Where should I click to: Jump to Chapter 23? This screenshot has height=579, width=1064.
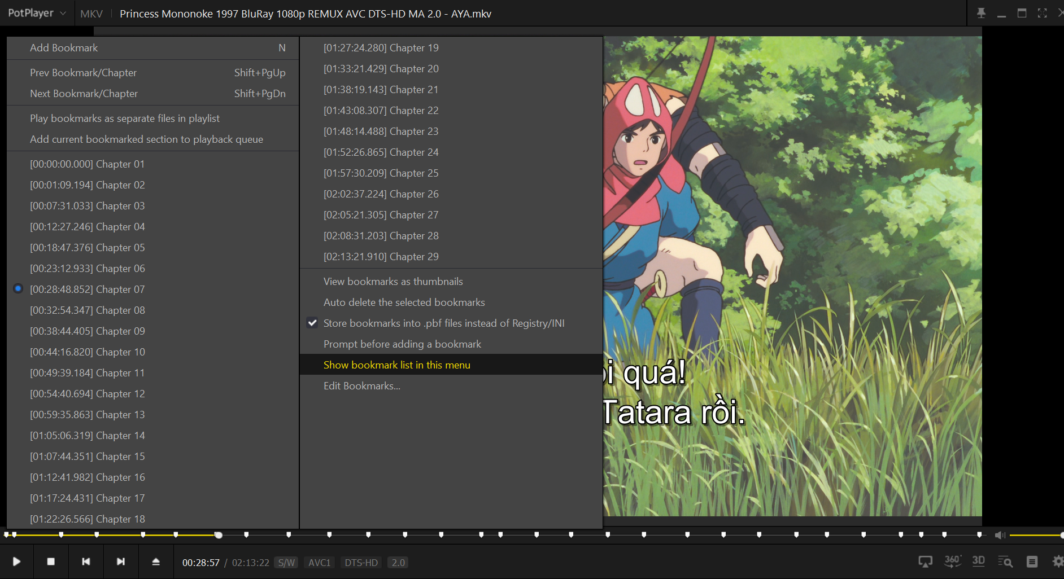(451, 131)
